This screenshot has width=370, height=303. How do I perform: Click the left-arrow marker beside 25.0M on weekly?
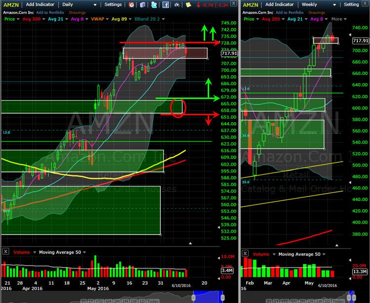[x=350, y=260]
